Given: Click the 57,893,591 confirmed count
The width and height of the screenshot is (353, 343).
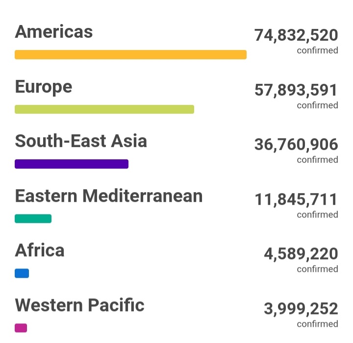Looking at the screenshot, I should pyautogui.click(x=296, y=91).
